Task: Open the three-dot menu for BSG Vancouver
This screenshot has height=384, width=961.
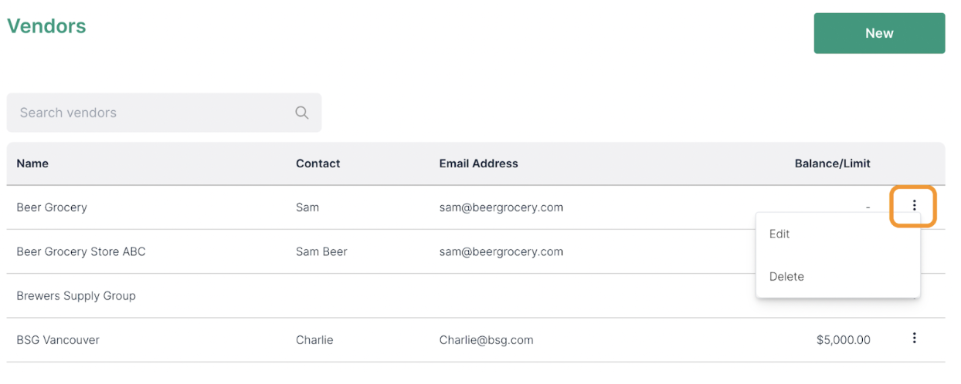Action: [914, 338]
